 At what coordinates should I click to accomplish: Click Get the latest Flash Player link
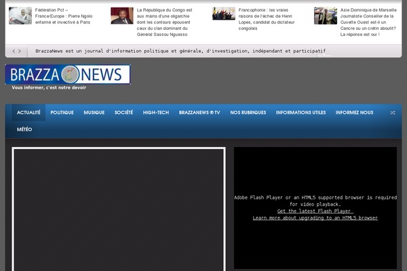click(315, 211)
